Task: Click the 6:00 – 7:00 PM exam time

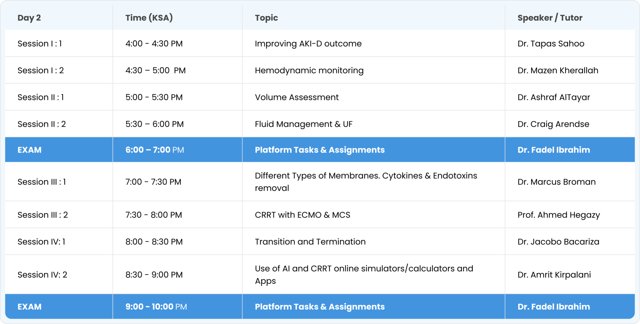Action: coord(155,150)
